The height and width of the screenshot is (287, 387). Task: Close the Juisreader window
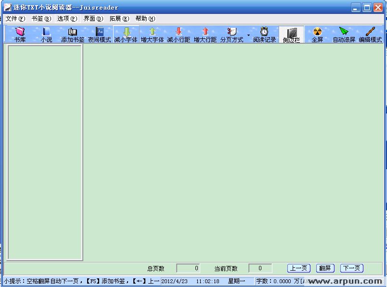click(x=378, y=8)
